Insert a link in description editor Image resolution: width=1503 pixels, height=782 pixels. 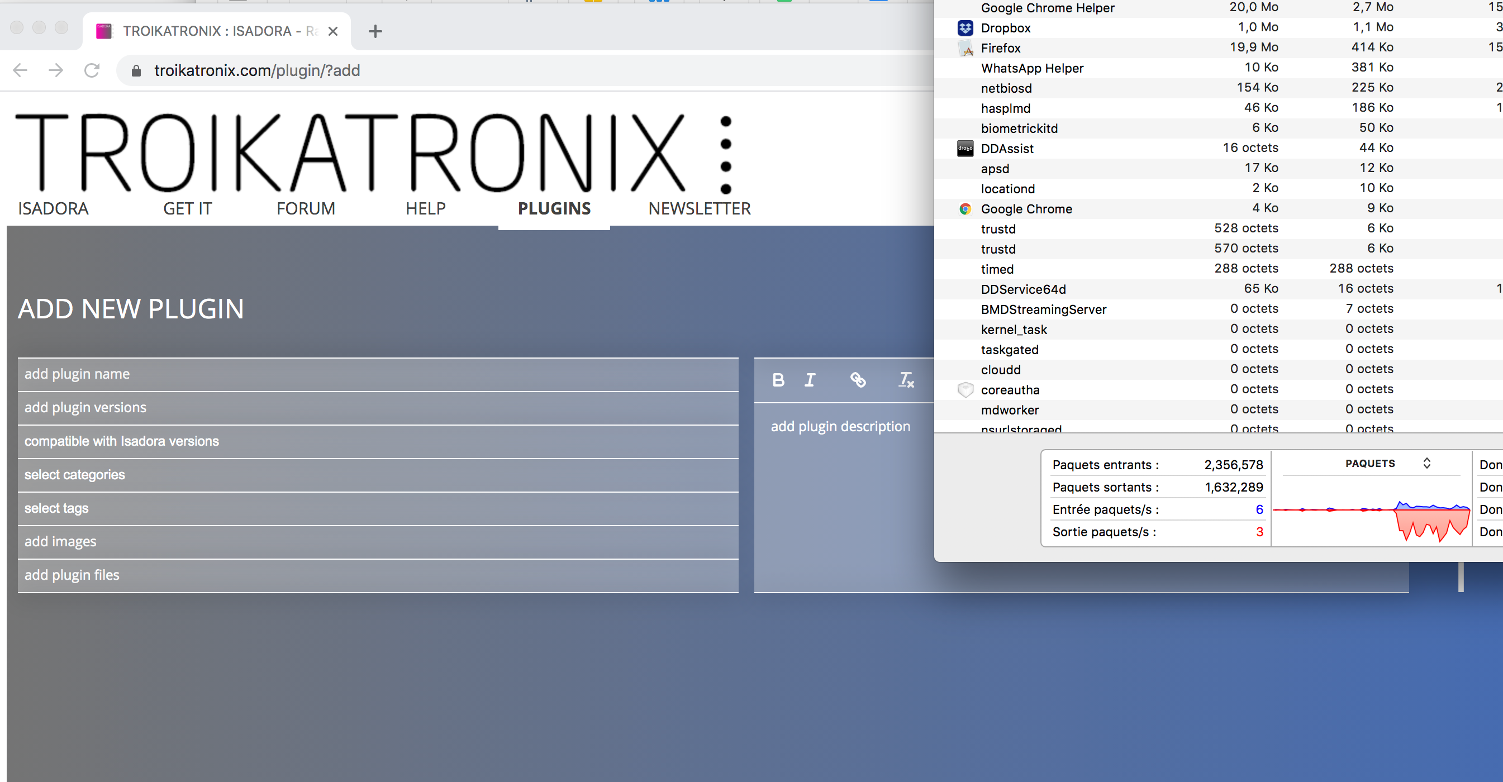[x=858, y=380]
